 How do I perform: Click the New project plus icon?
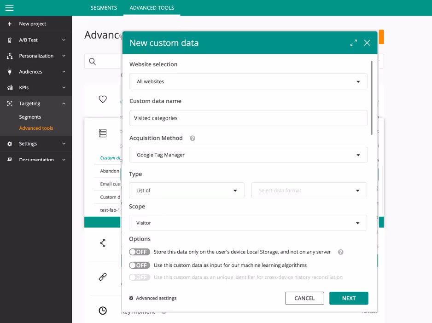(x=10, y=24)
